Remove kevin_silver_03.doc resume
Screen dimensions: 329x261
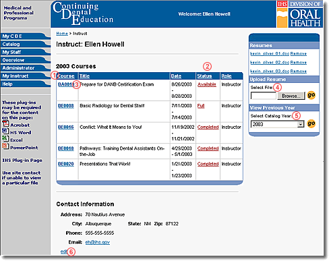click(x=299, y=71)
